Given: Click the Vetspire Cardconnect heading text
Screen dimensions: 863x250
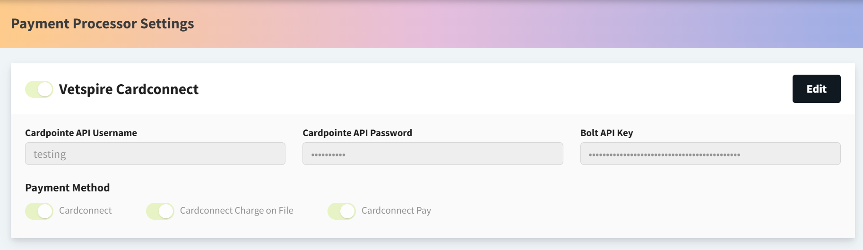Looking at the screenshot, I should [x=129, y=89].
